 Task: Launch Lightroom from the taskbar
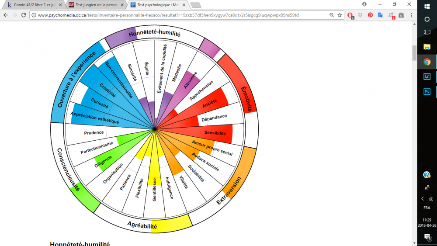(x=427, y=76)
